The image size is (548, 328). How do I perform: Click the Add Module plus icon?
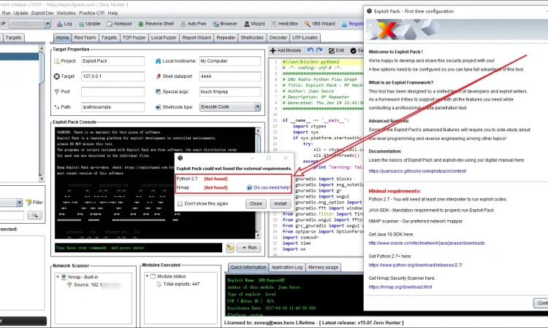pyautogui.click(x=273, y=50)
